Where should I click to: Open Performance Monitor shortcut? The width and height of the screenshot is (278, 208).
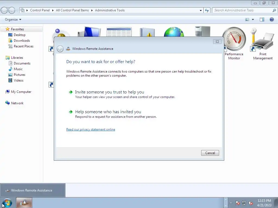[x=234, y=44]
